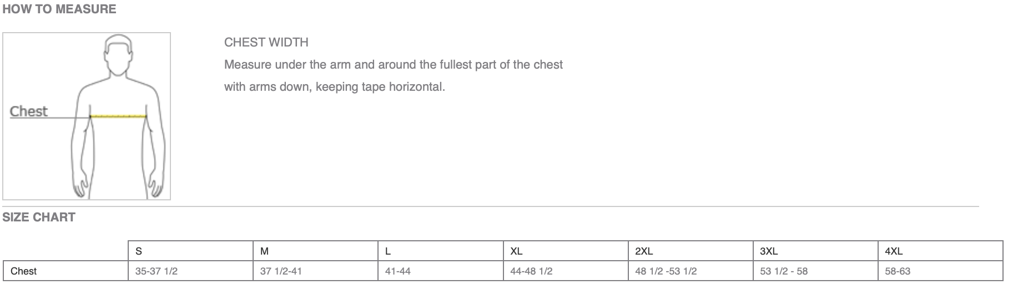Screen dimensions: 1018x300
Task: Click the SIZE CHART heading
Action: pos(39,218)
